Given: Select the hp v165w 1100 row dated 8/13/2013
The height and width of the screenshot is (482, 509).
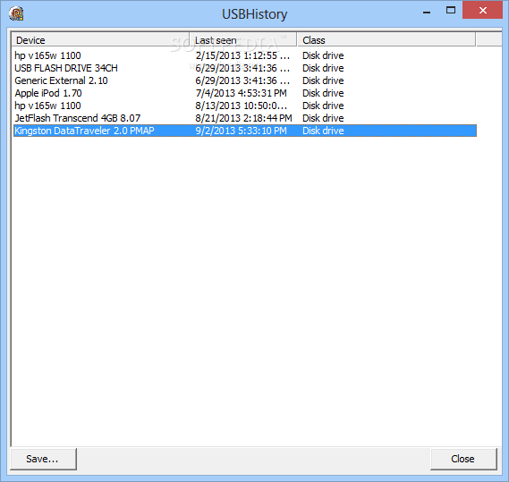Looking at the screenshot, I should [245, 106].
